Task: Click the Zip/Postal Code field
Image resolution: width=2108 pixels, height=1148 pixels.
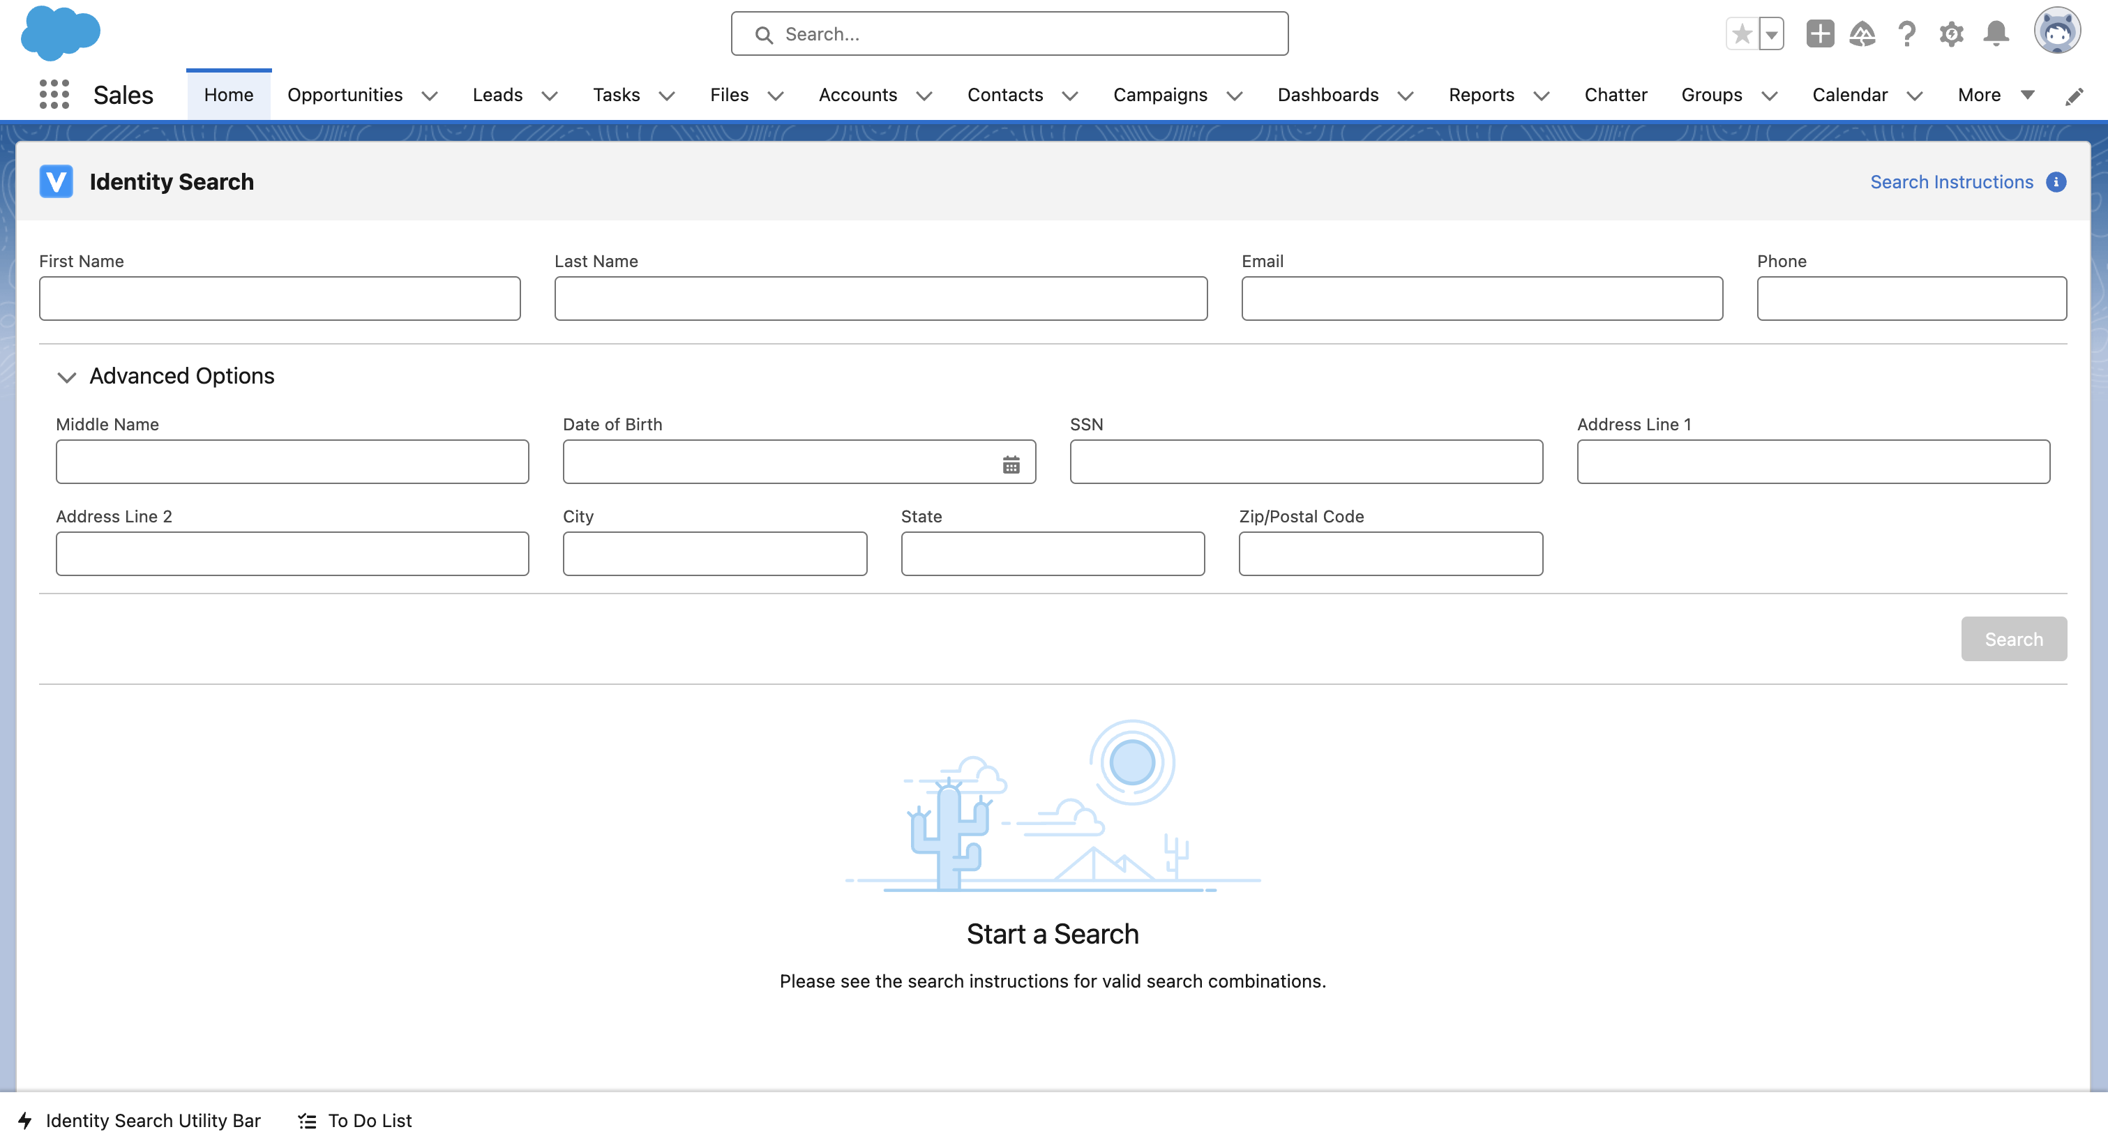Action: (1390, 553)
